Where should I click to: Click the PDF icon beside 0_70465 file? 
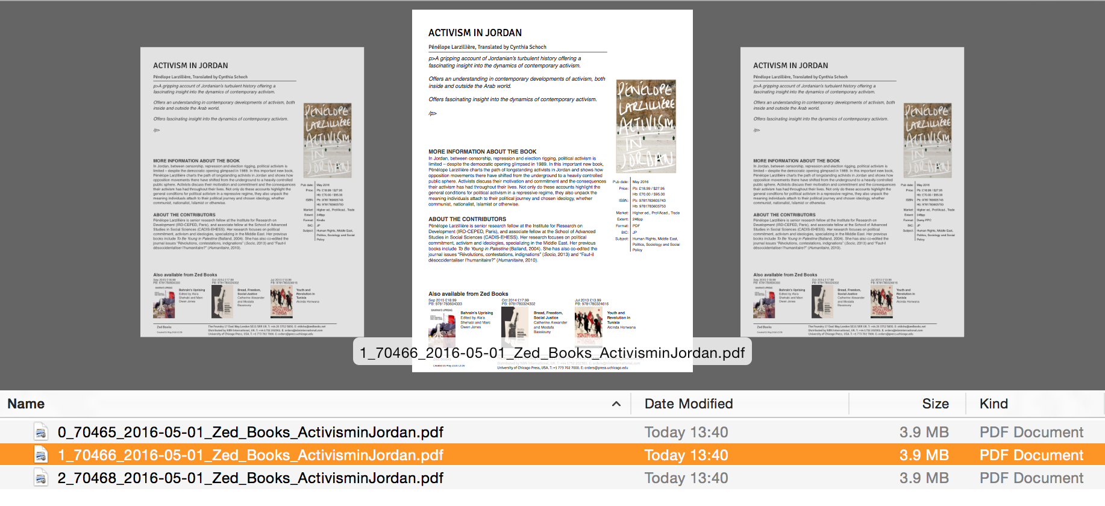pos(41,433)
